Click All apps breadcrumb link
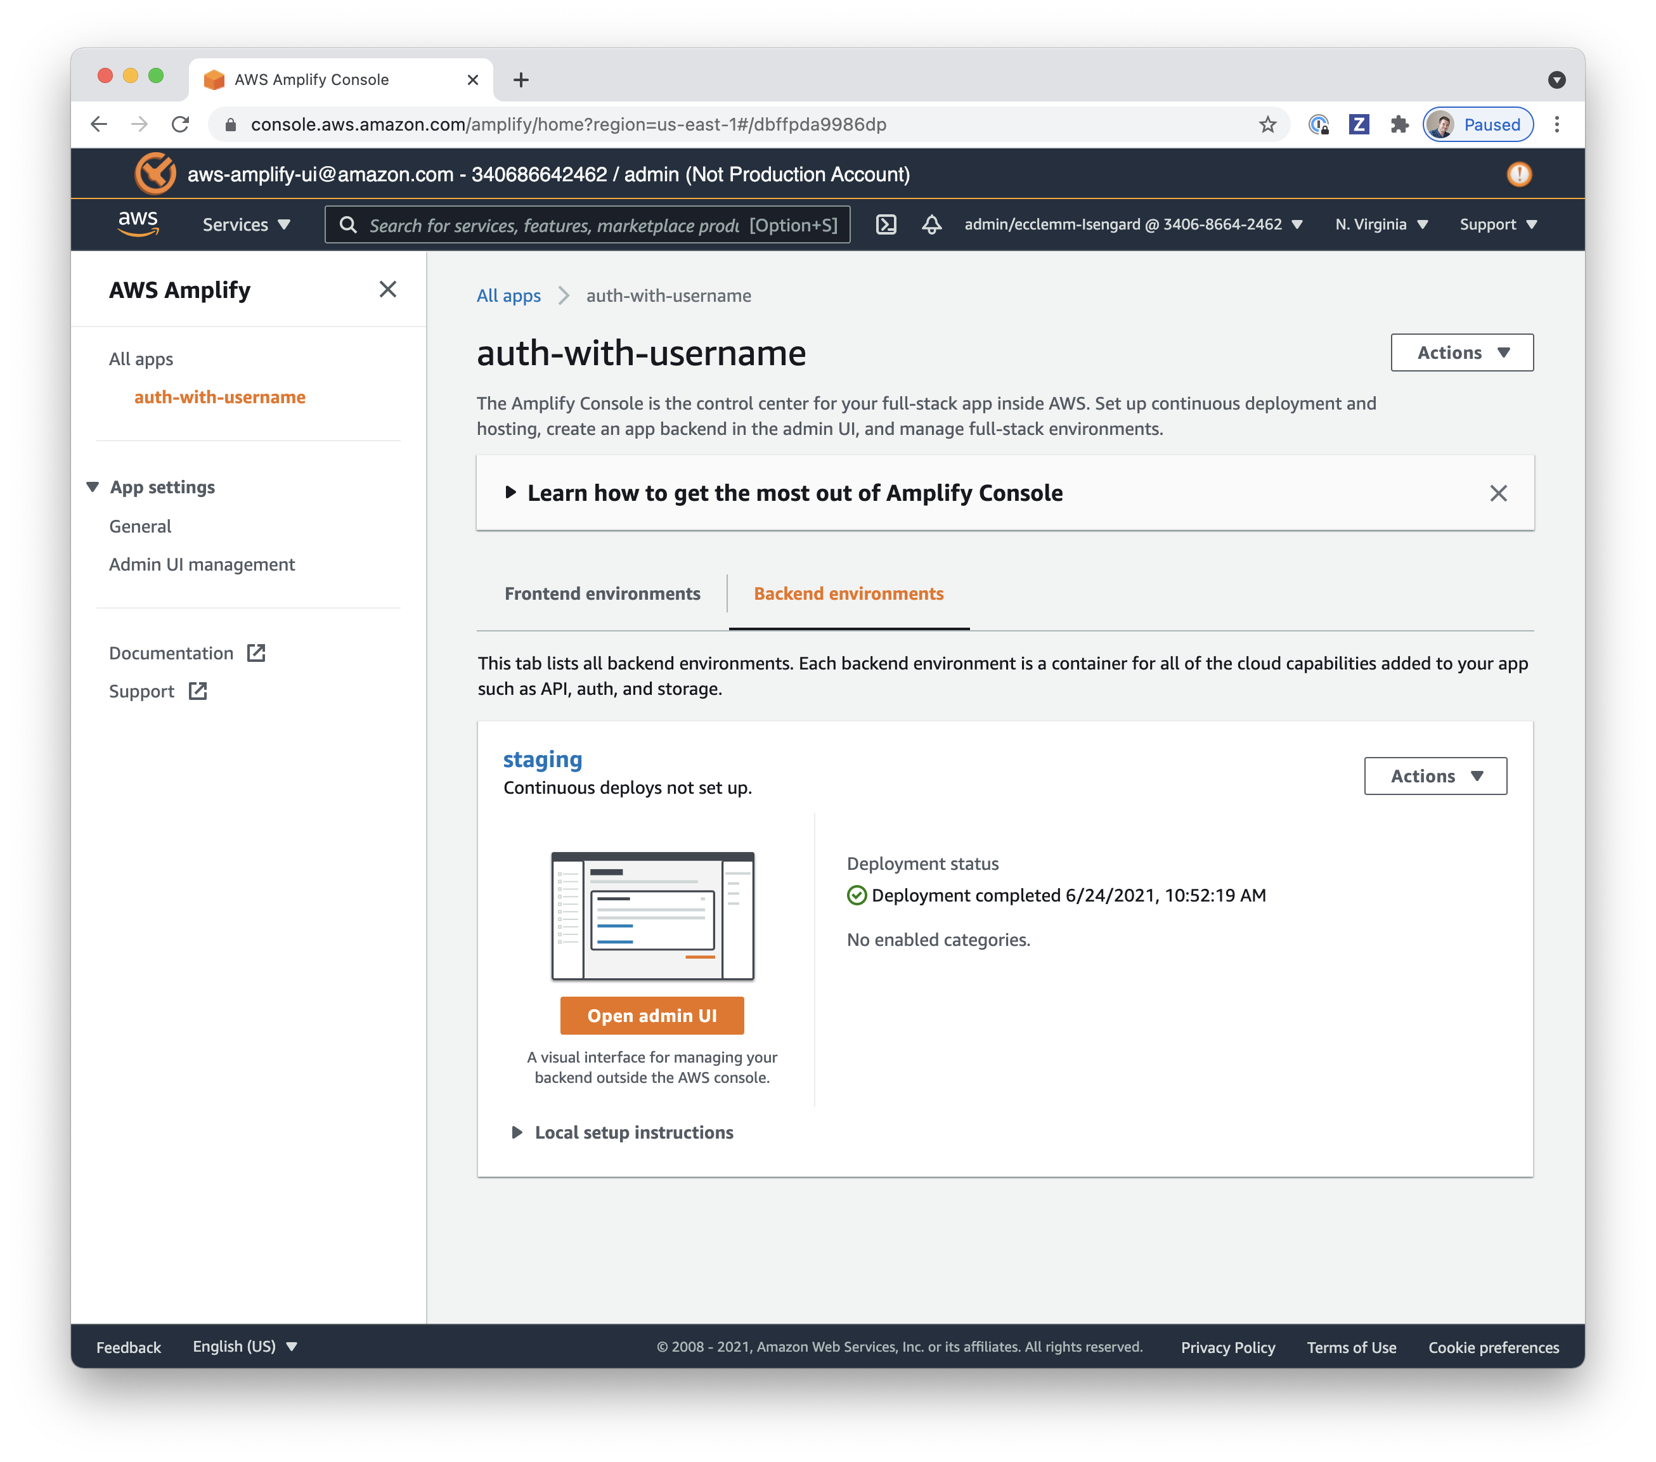The width and height of the screenshot is (1656, 1462). [508, 295]
